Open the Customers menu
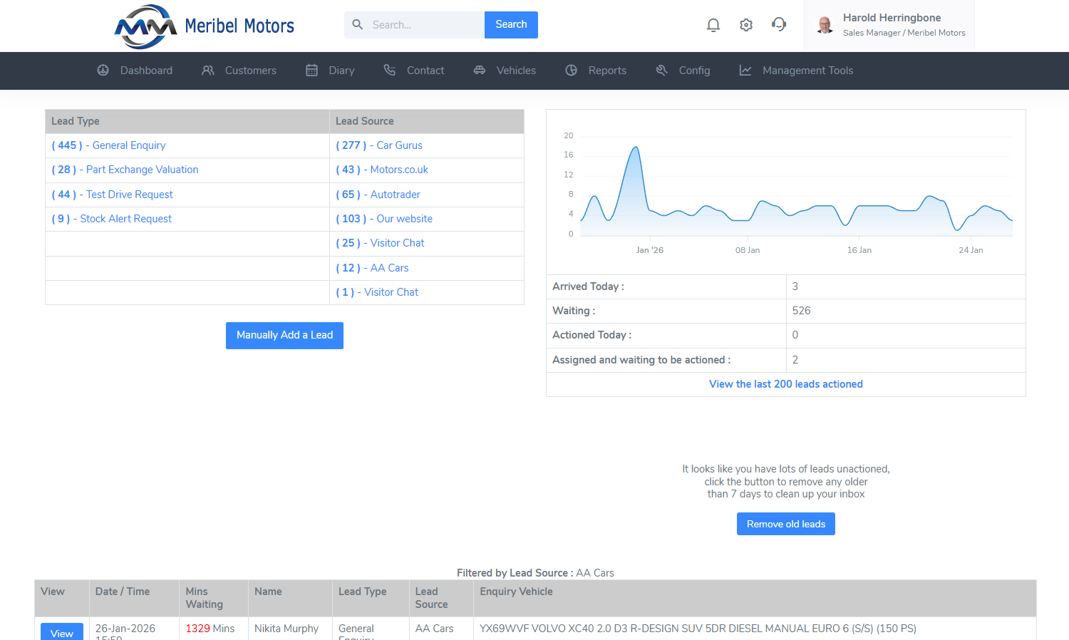The width and height of the screenshot is (1069, 640). [x=239, y=71]
